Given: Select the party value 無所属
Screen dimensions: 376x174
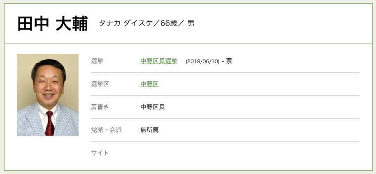Looking at the screenshot, I should (149, 130).
